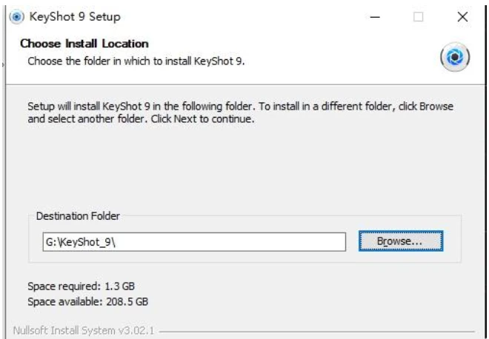This screenshot has width=489, height=339.
Task: Click the KeyShot icon in title bar
Action: (x=16, y=16)
